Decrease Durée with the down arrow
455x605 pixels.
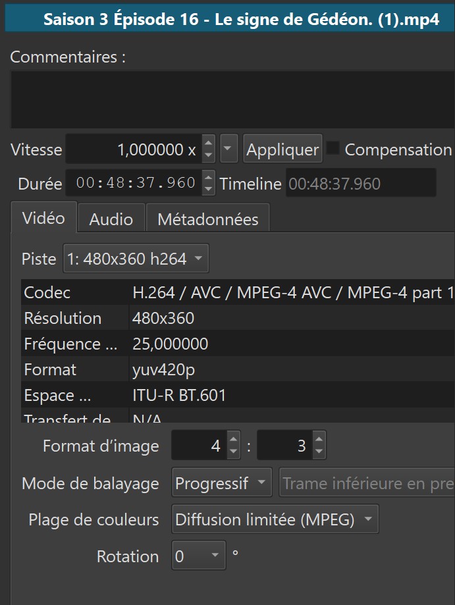click(x=208, y=189)
